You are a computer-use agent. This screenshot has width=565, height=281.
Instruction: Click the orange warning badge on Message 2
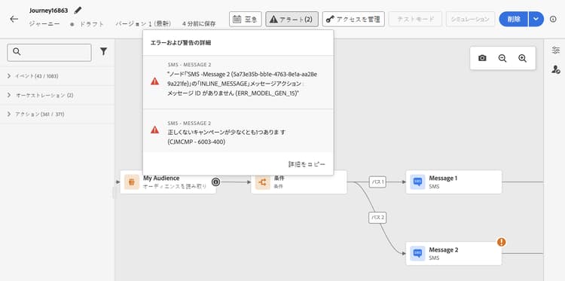pyautogui.click(x=501, y=242)
